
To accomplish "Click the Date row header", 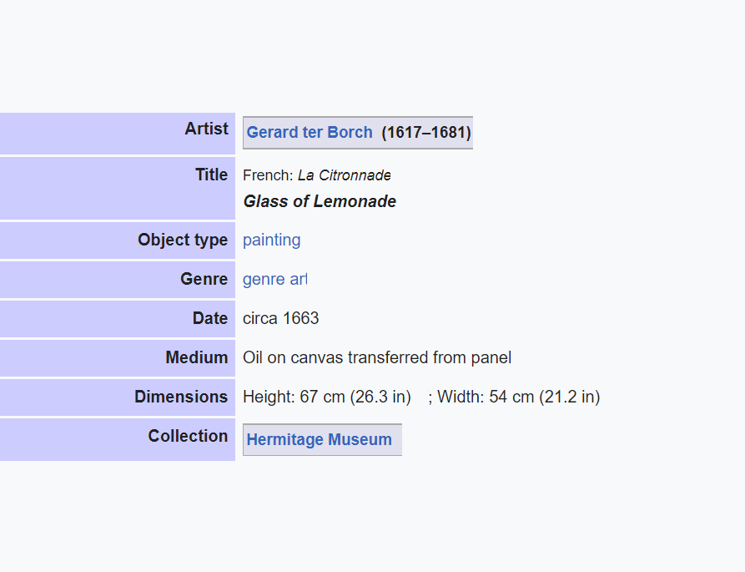I will coord(118,319).
